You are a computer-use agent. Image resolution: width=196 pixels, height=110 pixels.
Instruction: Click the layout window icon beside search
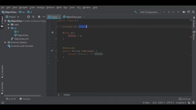point(189,12)
